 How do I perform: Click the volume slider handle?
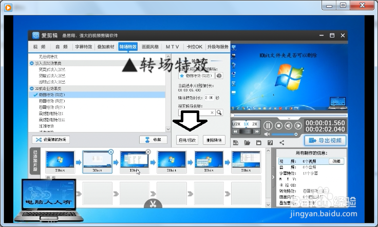296,134
